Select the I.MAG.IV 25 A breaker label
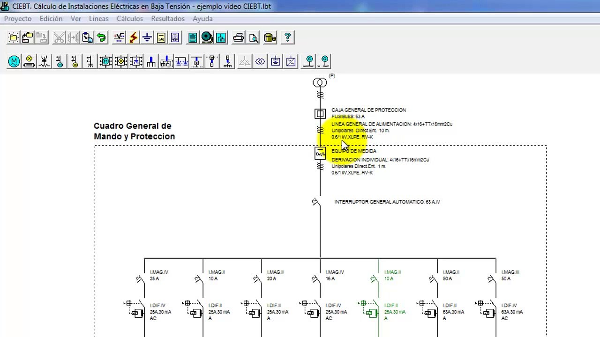The height and width of the screenshot is (337, 600). click(x=159, y=275)
